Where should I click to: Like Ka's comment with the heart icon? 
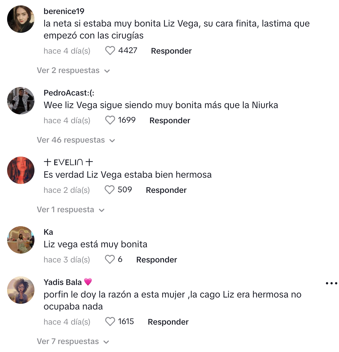click(x=110, y=260)
